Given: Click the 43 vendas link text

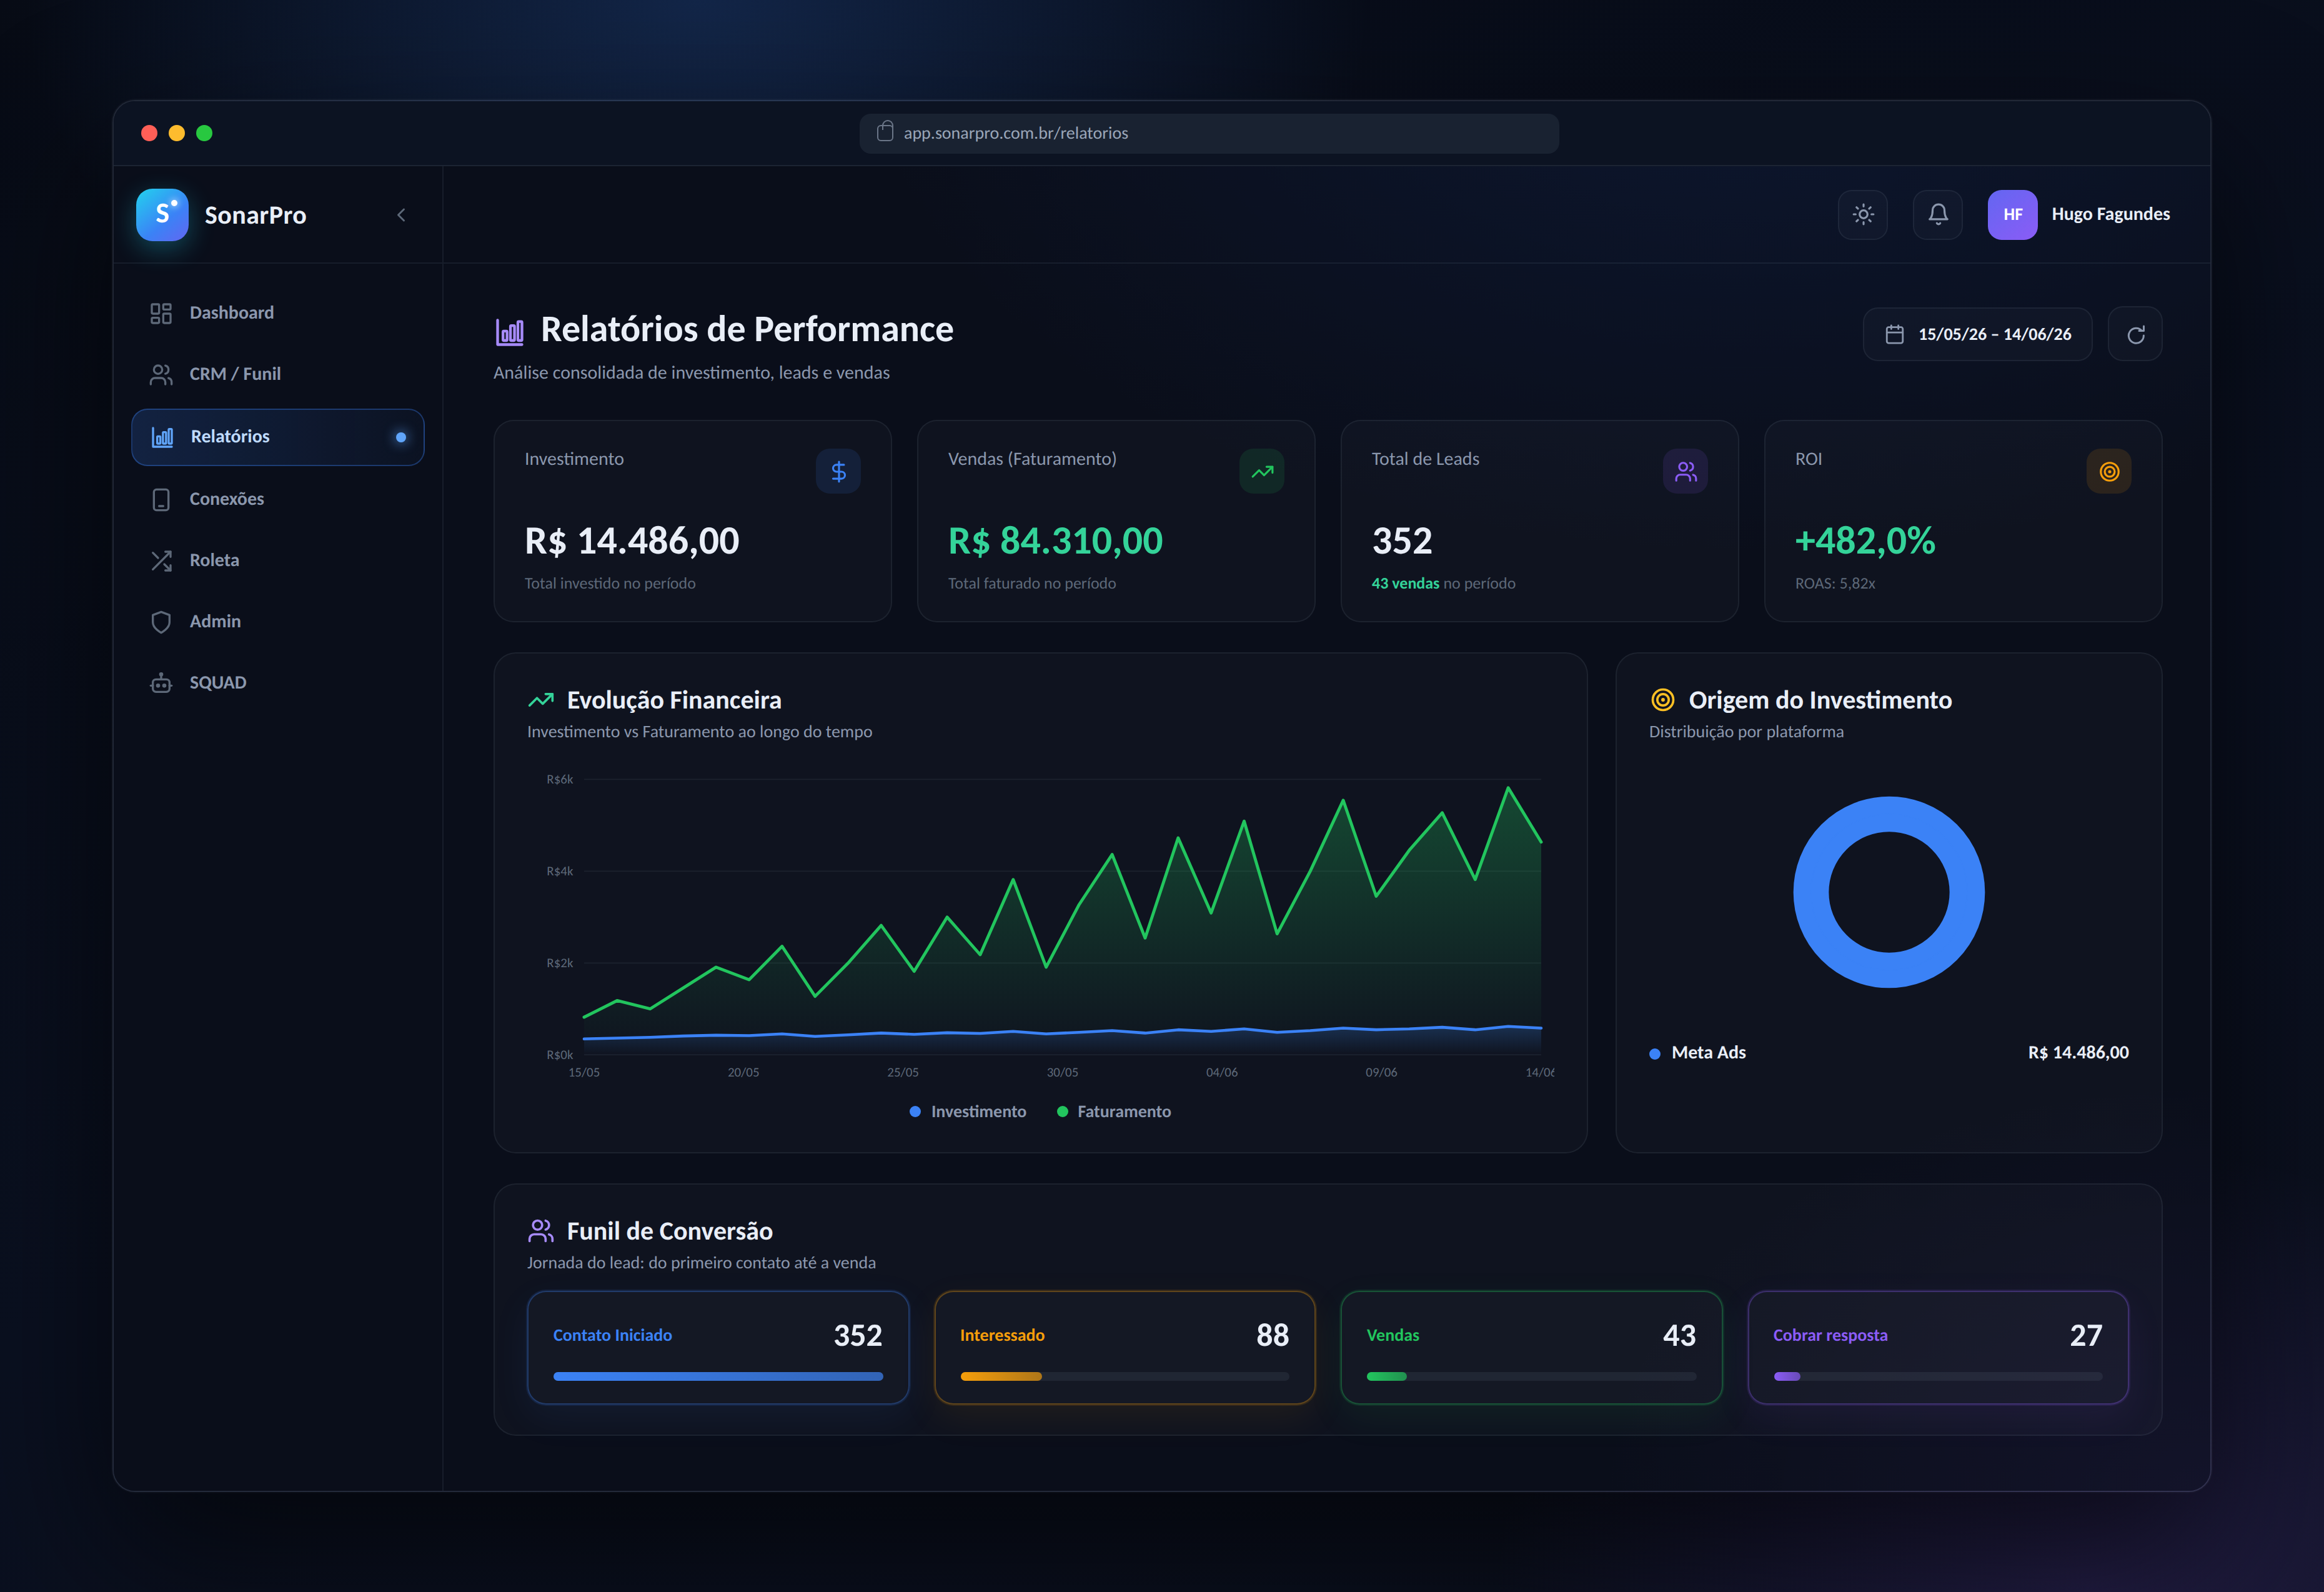Looking at the screenshot, I should (x=1405, y=583).
